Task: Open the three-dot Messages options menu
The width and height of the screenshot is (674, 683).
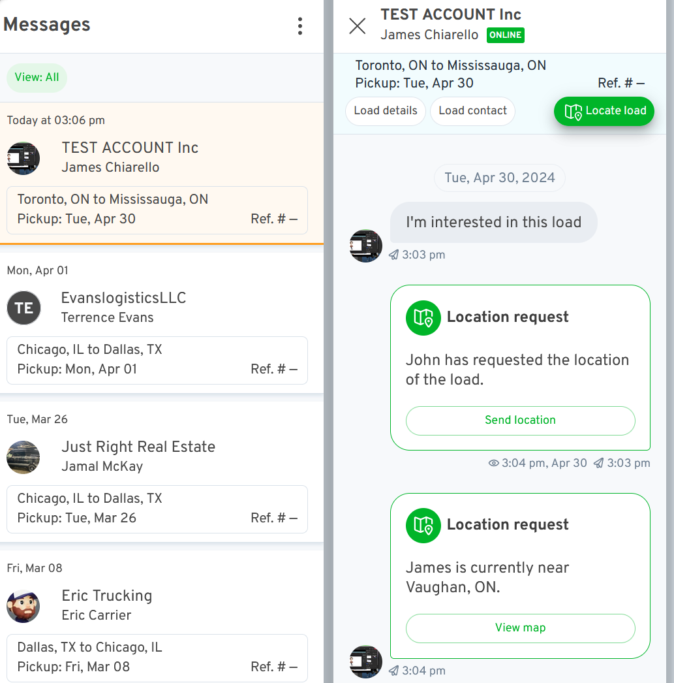Action: 299,26
